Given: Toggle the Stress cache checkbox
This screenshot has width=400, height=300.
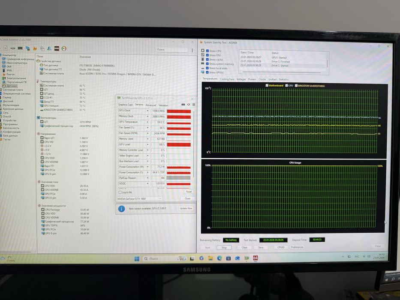Looking at the screenshot, I should pos(208,60).
